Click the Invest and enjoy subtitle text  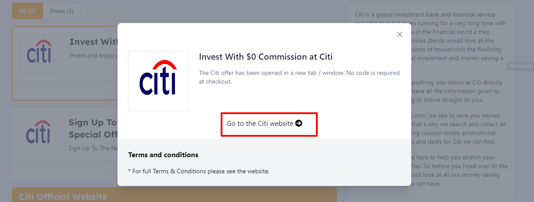pos(92,56)
